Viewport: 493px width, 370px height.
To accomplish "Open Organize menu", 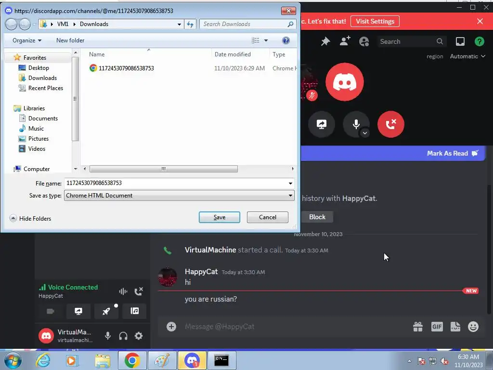I will pos(27,40).
